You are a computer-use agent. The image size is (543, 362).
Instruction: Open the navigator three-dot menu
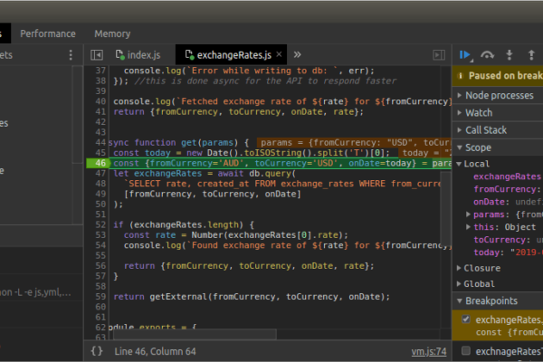tap(71, 54)
